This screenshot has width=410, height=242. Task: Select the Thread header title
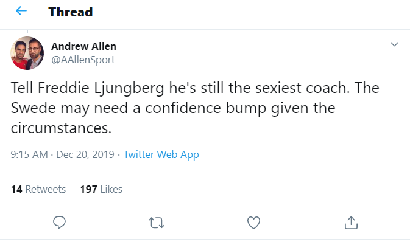[x=71, y=12]
